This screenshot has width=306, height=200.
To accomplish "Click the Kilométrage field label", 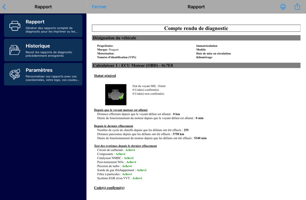I will tap(205, 57).
